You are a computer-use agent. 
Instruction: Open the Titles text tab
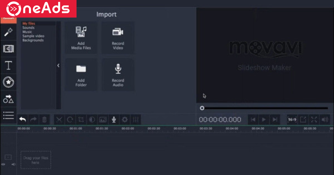pyautogui.click(x=8, y=65)
